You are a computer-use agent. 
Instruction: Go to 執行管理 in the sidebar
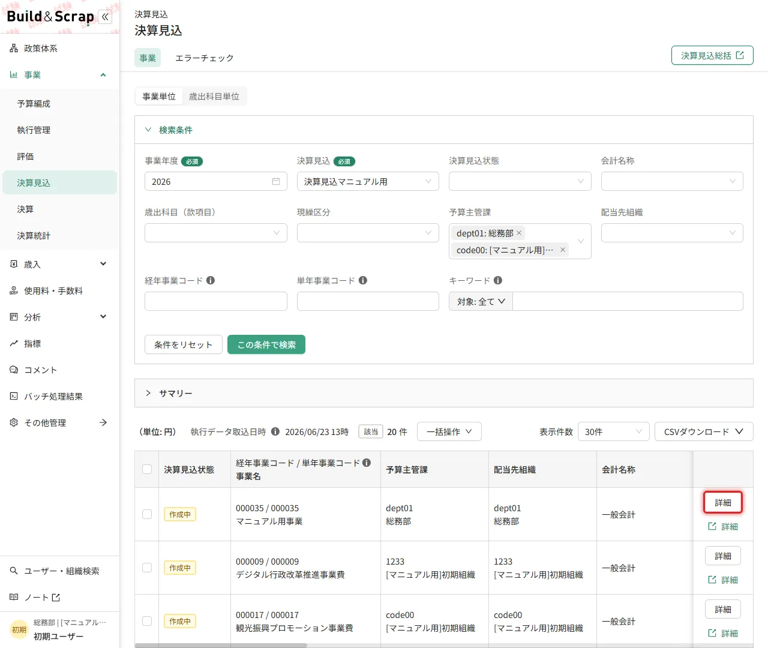click(59, 130)
